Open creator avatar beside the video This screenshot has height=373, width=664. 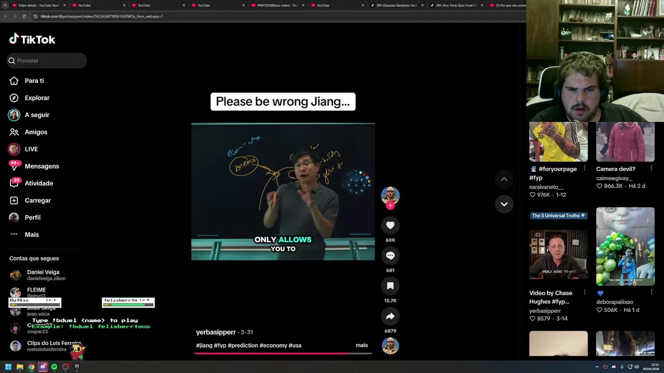pyautogui.click(x=390, y=195)
